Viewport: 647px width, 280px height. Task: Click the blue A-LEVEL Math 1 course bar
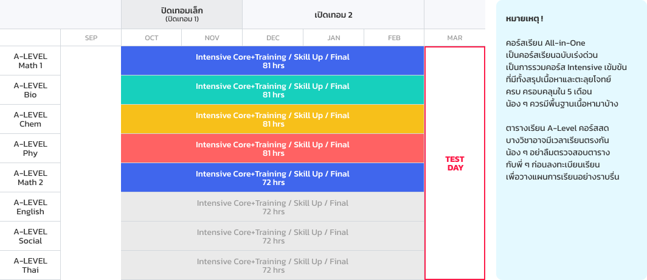point(272,61)
